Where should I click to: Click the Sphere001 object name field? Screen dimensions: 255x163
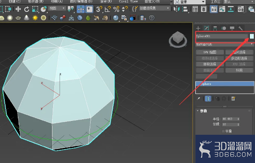coord(222,36)
